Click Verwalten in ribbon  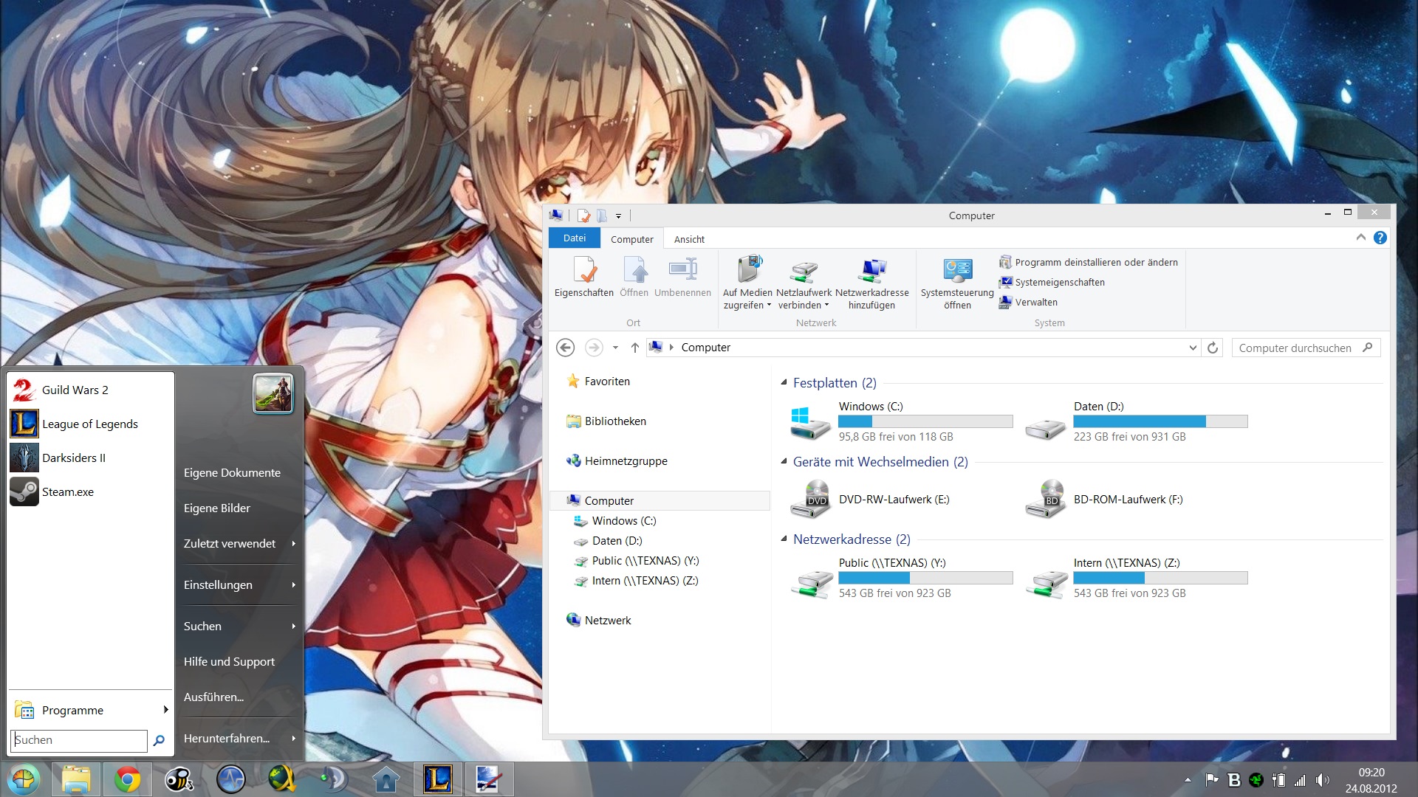click(1028, 302)
